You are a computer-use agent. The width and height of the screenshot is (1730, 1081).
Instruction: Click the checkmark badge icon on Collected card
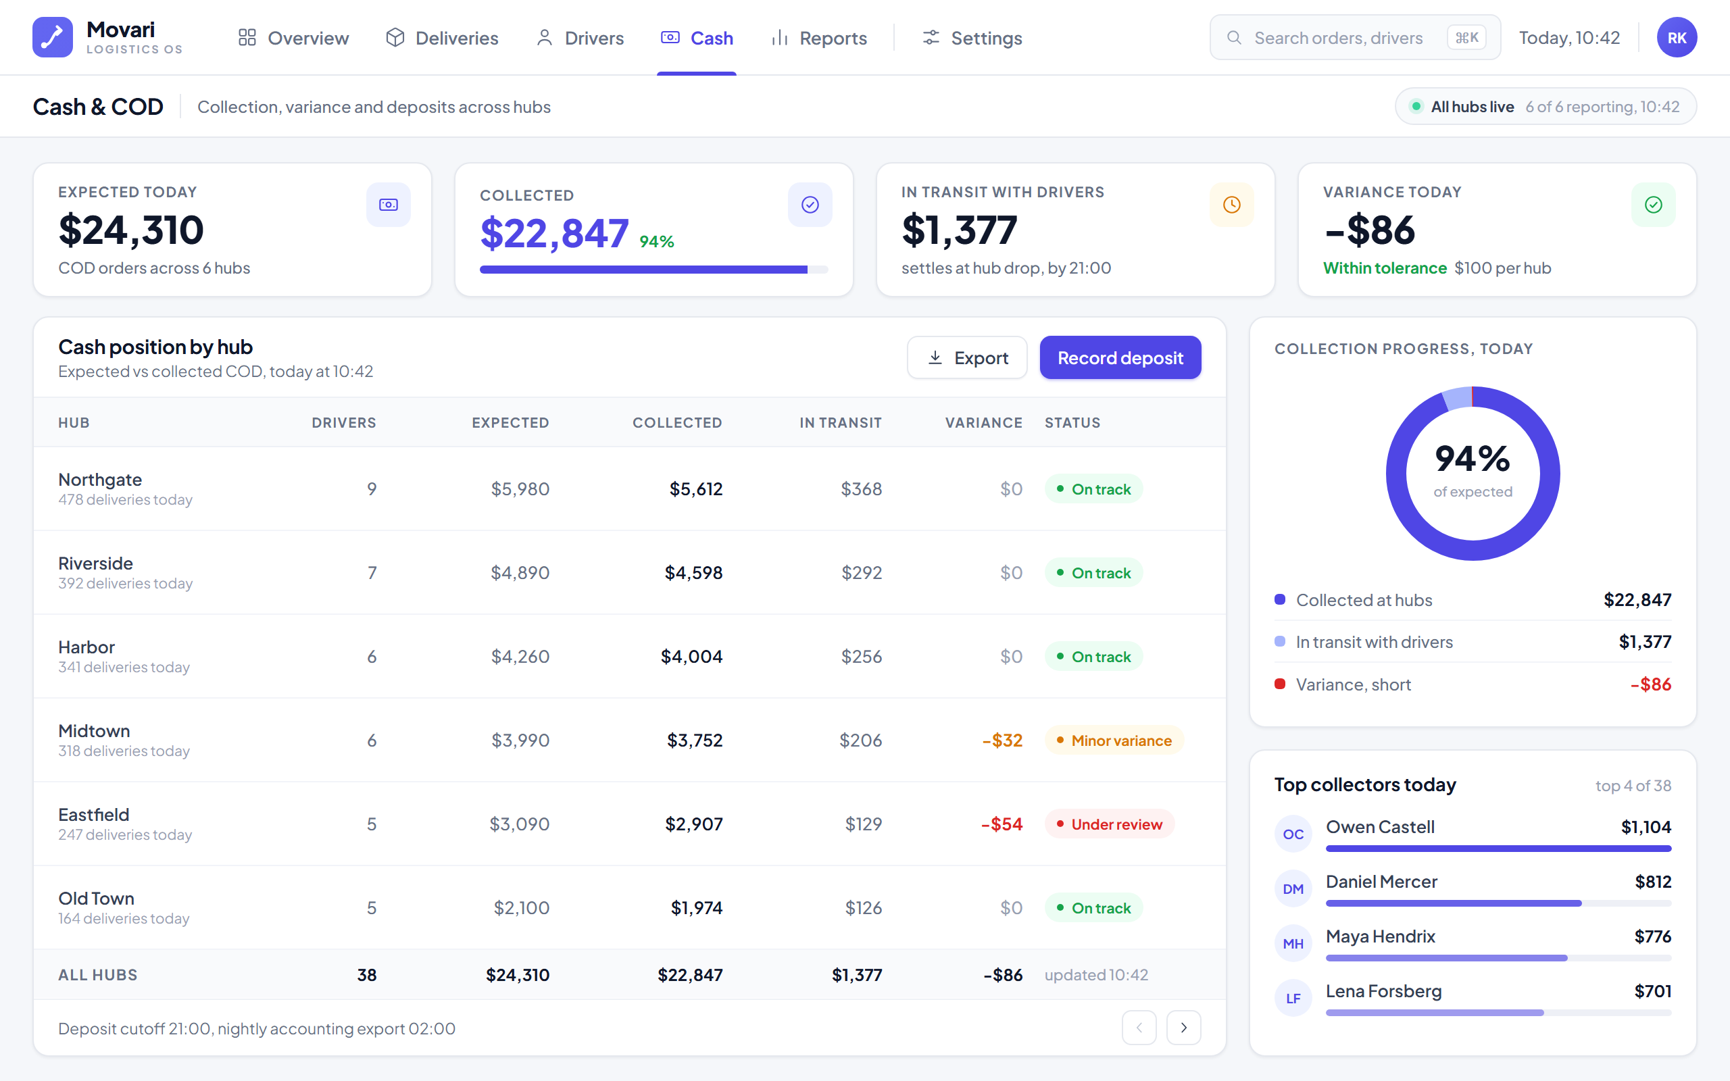click(x=810, y=205)
